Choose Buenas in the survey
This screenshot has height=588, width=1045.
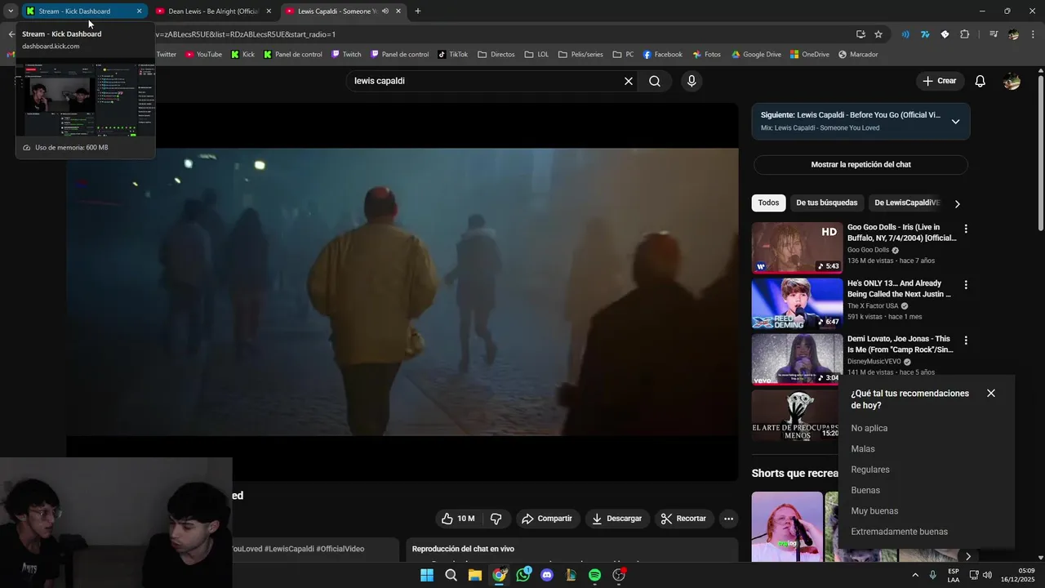[x=865, y=490]
